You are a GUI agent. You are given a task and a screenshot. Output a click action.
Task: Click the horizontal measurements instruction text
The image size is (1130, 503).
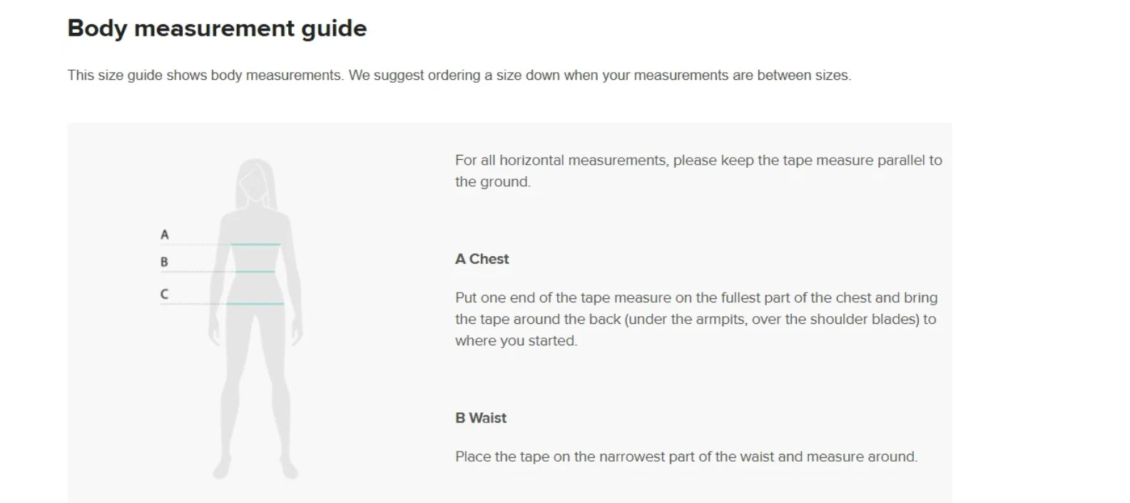698,171
